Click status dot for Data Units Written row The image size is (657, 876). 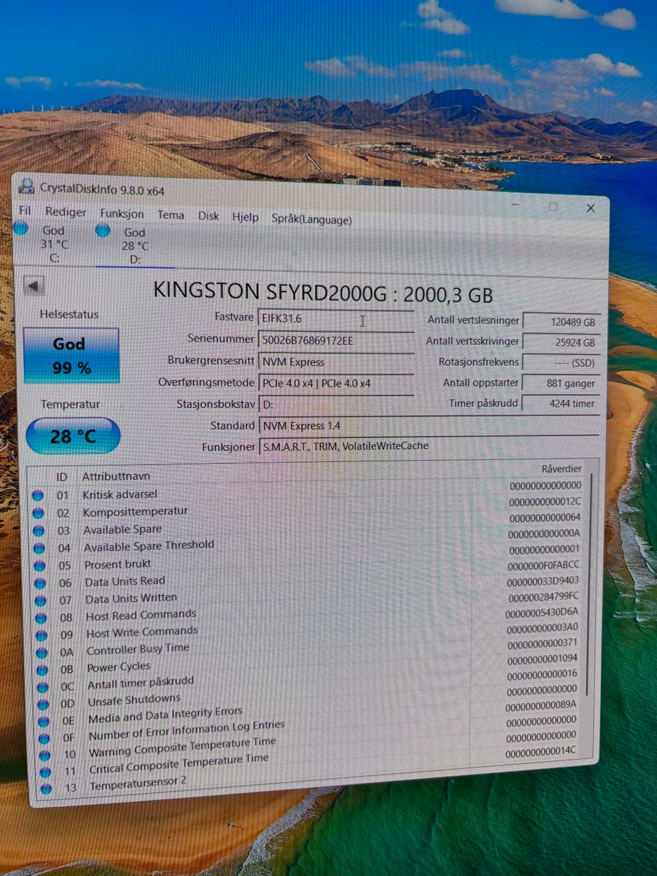(x=41, y=601)
